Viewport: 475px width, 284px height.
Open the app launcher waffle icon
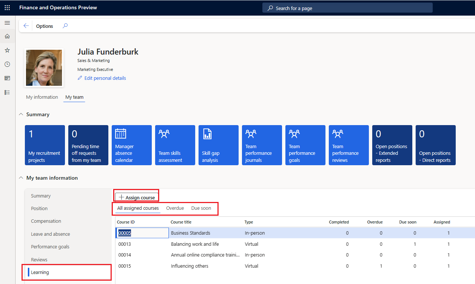pyautogui.click(x=7, y=7)
